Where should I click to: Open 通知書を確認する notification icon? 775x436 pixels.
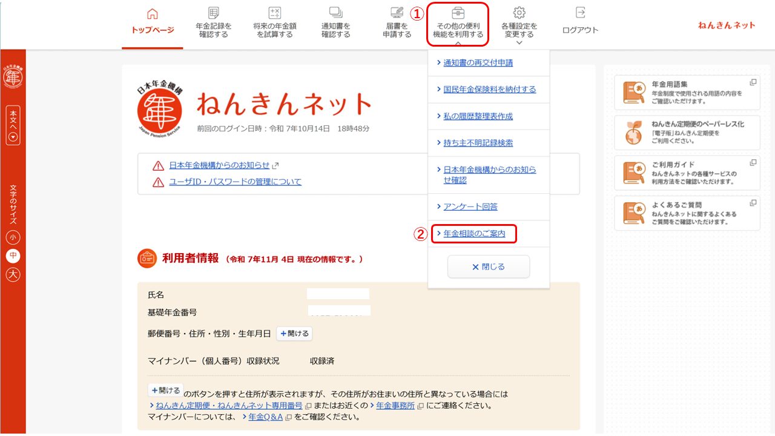pos(335,13)
